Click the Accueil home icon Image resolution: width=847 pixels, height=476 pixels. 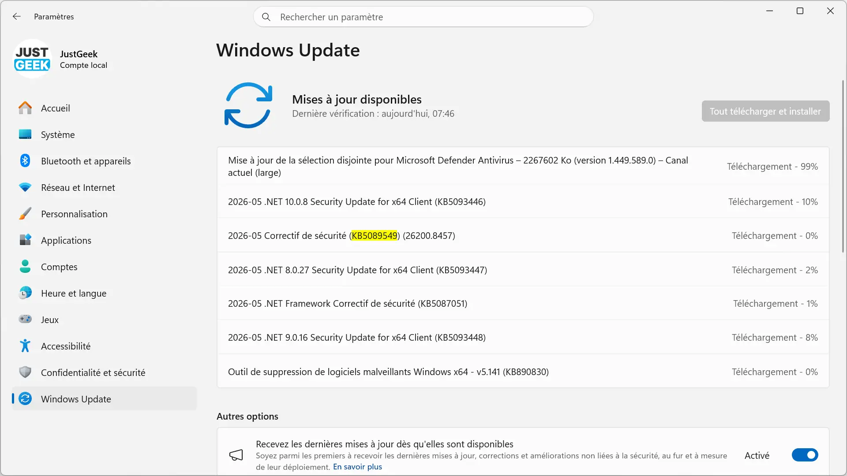tap(25, 108)
